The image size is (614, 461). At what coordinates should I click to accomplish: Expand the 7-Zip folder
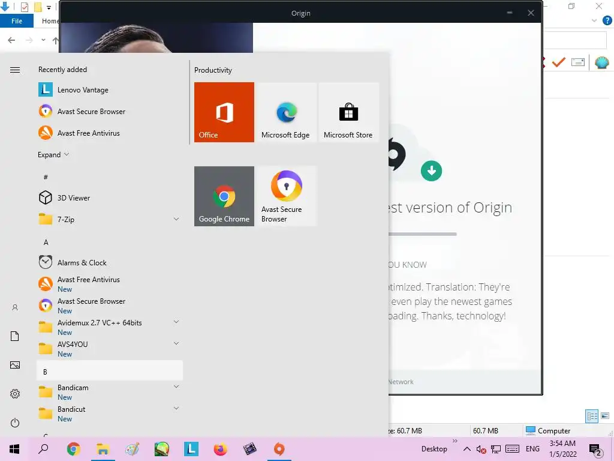pyautogui.click(x=176, y=219)
